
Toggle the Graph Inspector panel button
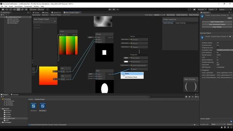(182, 15)
